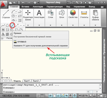Select the rectangle drawing tool
This screenshot has height=98, width=107.
click(20, 16)
